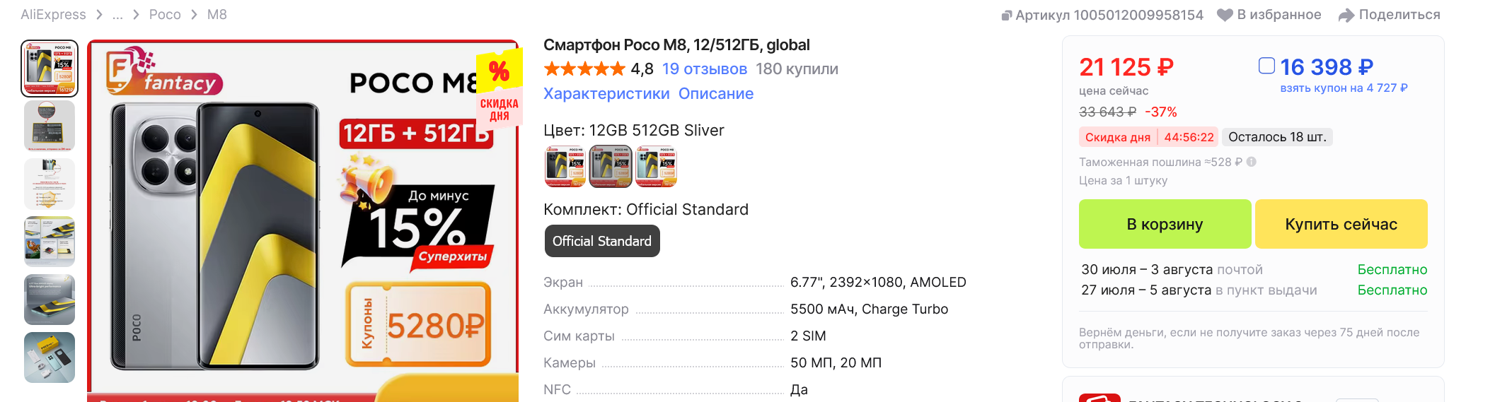Expand the collapsed breadcrumb ellipsis

click(117, 15)
